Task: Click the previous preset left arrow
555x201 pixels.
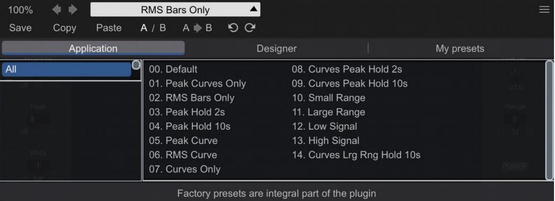Action: click(x=57, y=9)
